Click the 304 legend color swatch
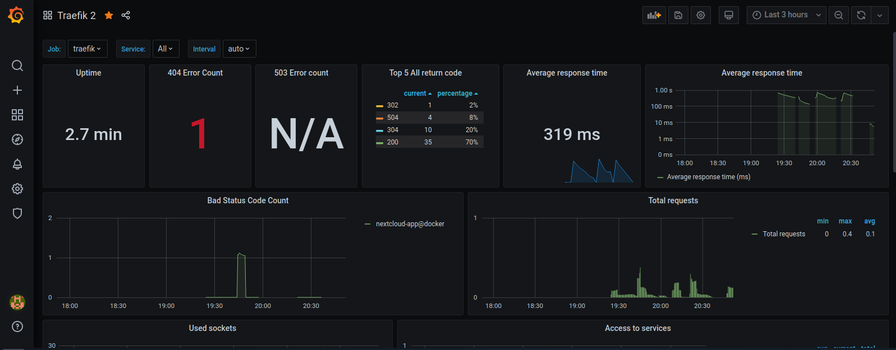The height and width of the screenshot is (350, 896). pyautogui.click(x=379, y=130)
